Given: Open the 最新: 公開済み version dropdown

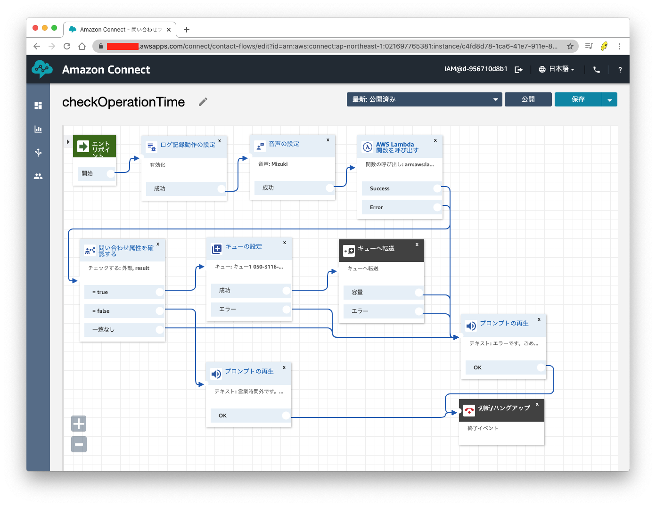Looking at the screenshot, I should pyautogui.click(x=425, y=99).
